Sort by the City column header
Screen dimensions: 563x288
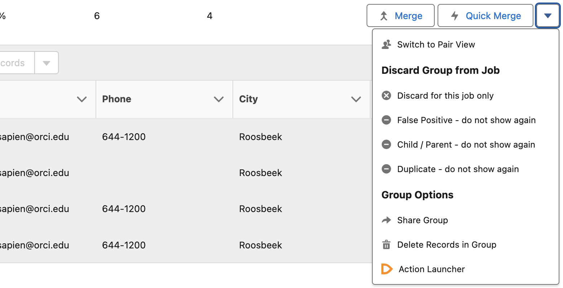pyautogui.click(x=248, y=99)
